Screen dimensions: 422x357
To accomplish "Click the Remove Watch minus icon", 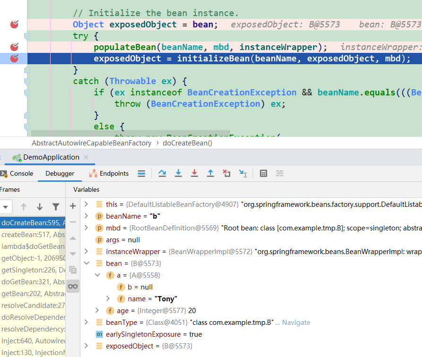I will [x=73, y=222].
